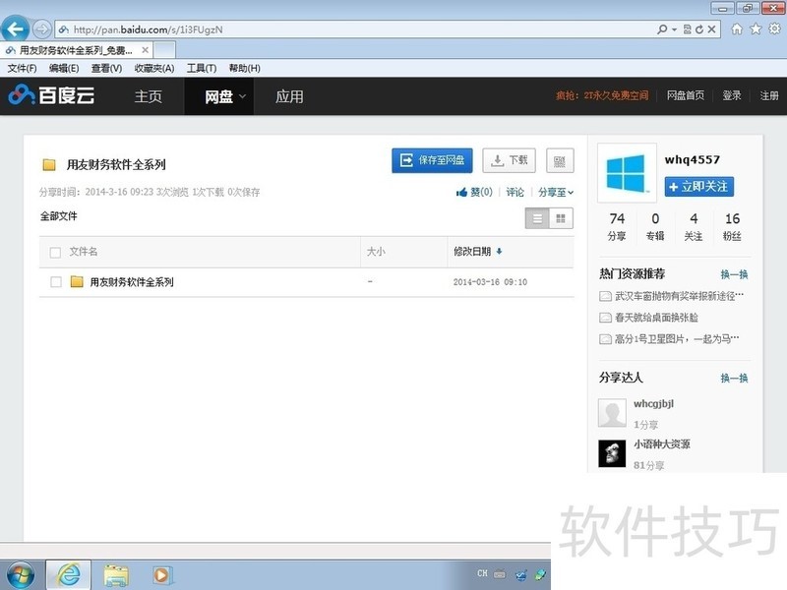Switch to list view icon
This screenshot has width=787, height=590.
[537, 218]
